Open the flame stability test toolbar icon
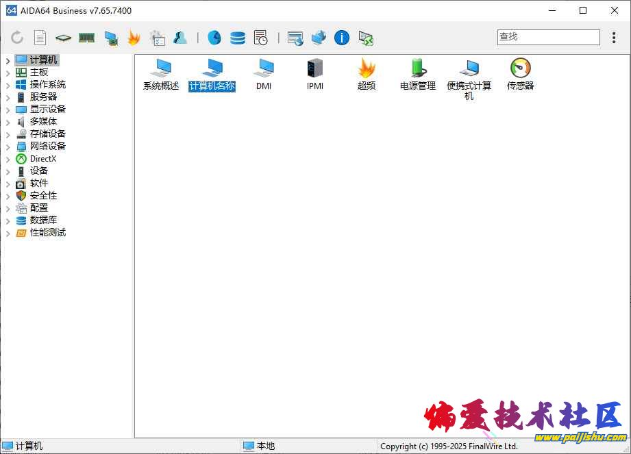 pos(134,38)
